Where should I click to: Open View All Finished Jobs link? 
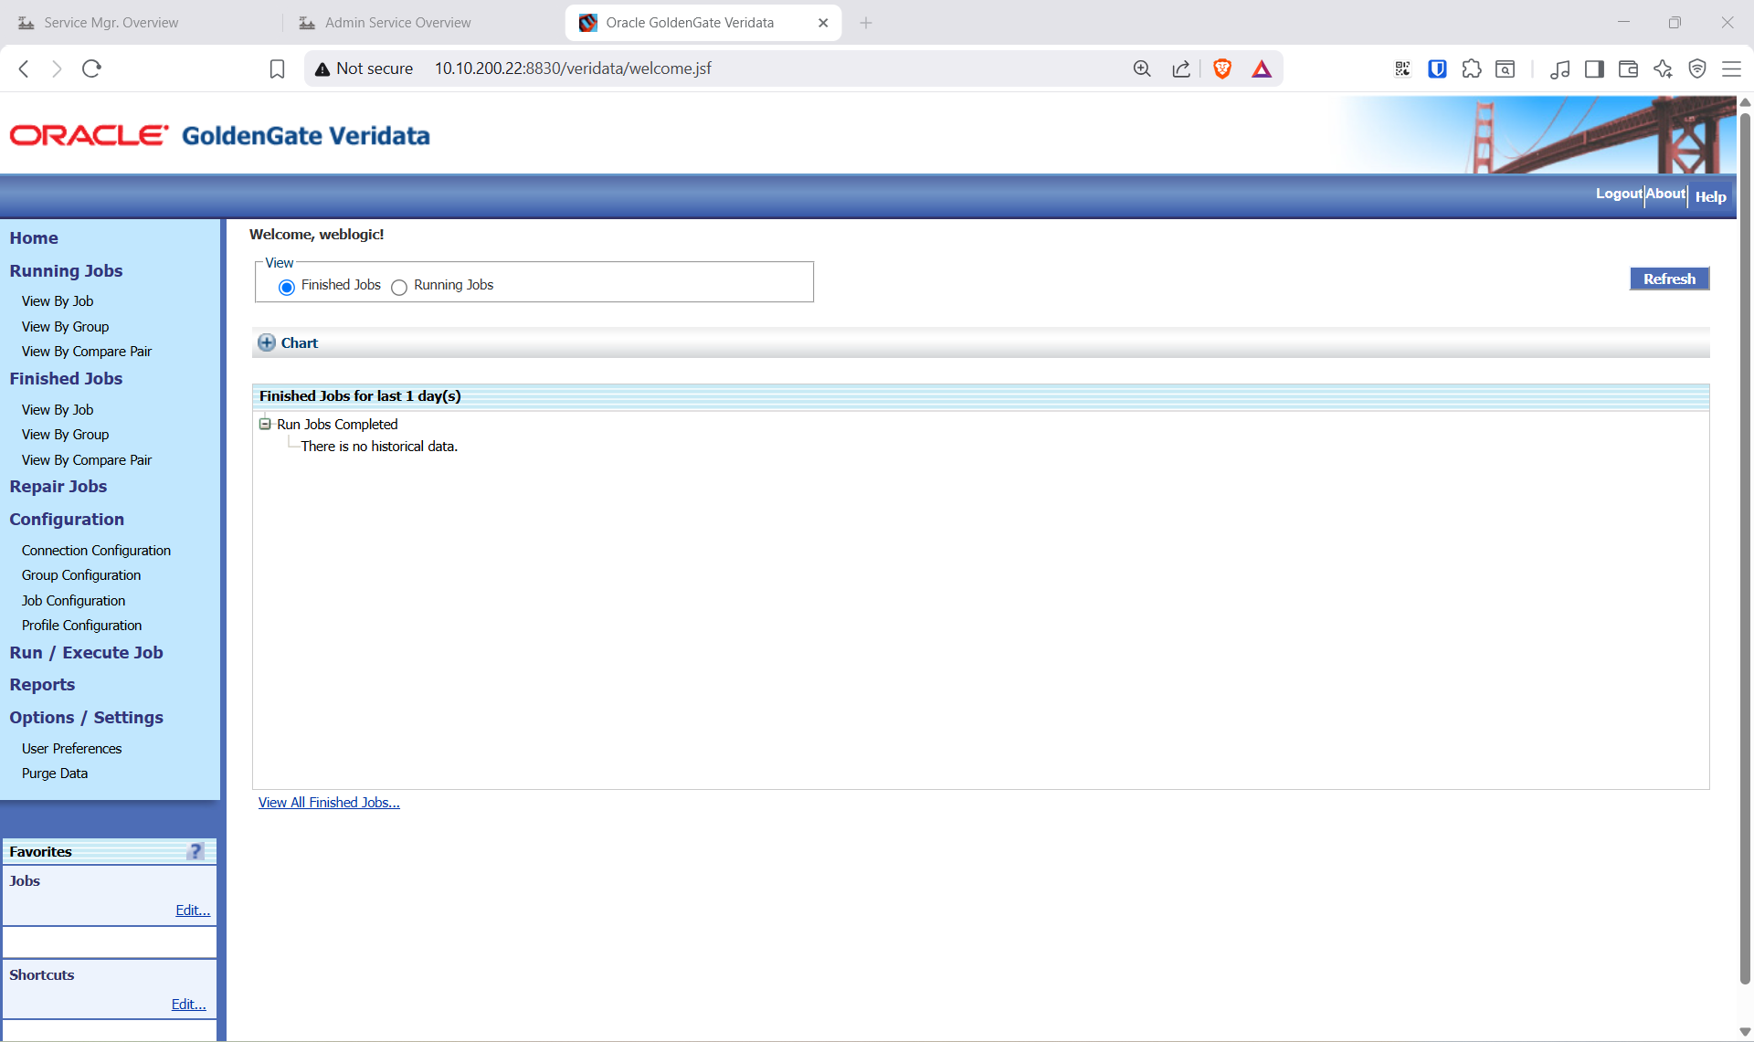coord(329,802)
